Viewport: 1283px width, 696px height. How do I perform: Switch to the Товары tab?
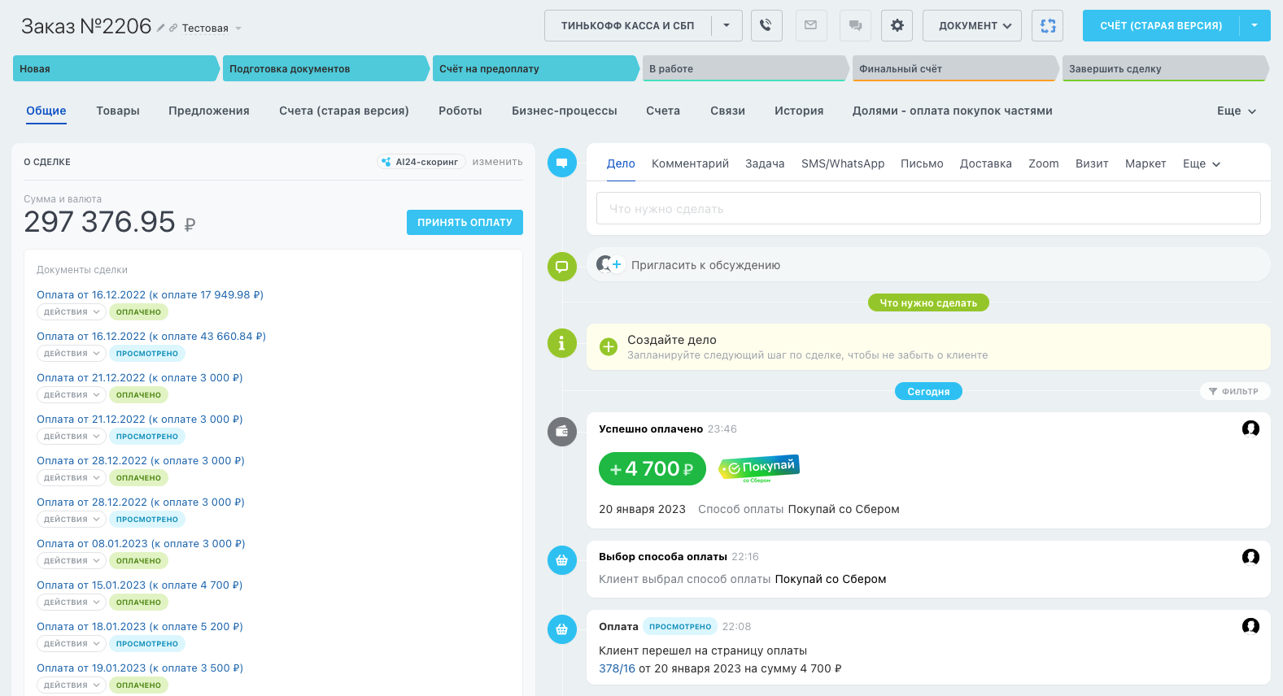point(118,111)
